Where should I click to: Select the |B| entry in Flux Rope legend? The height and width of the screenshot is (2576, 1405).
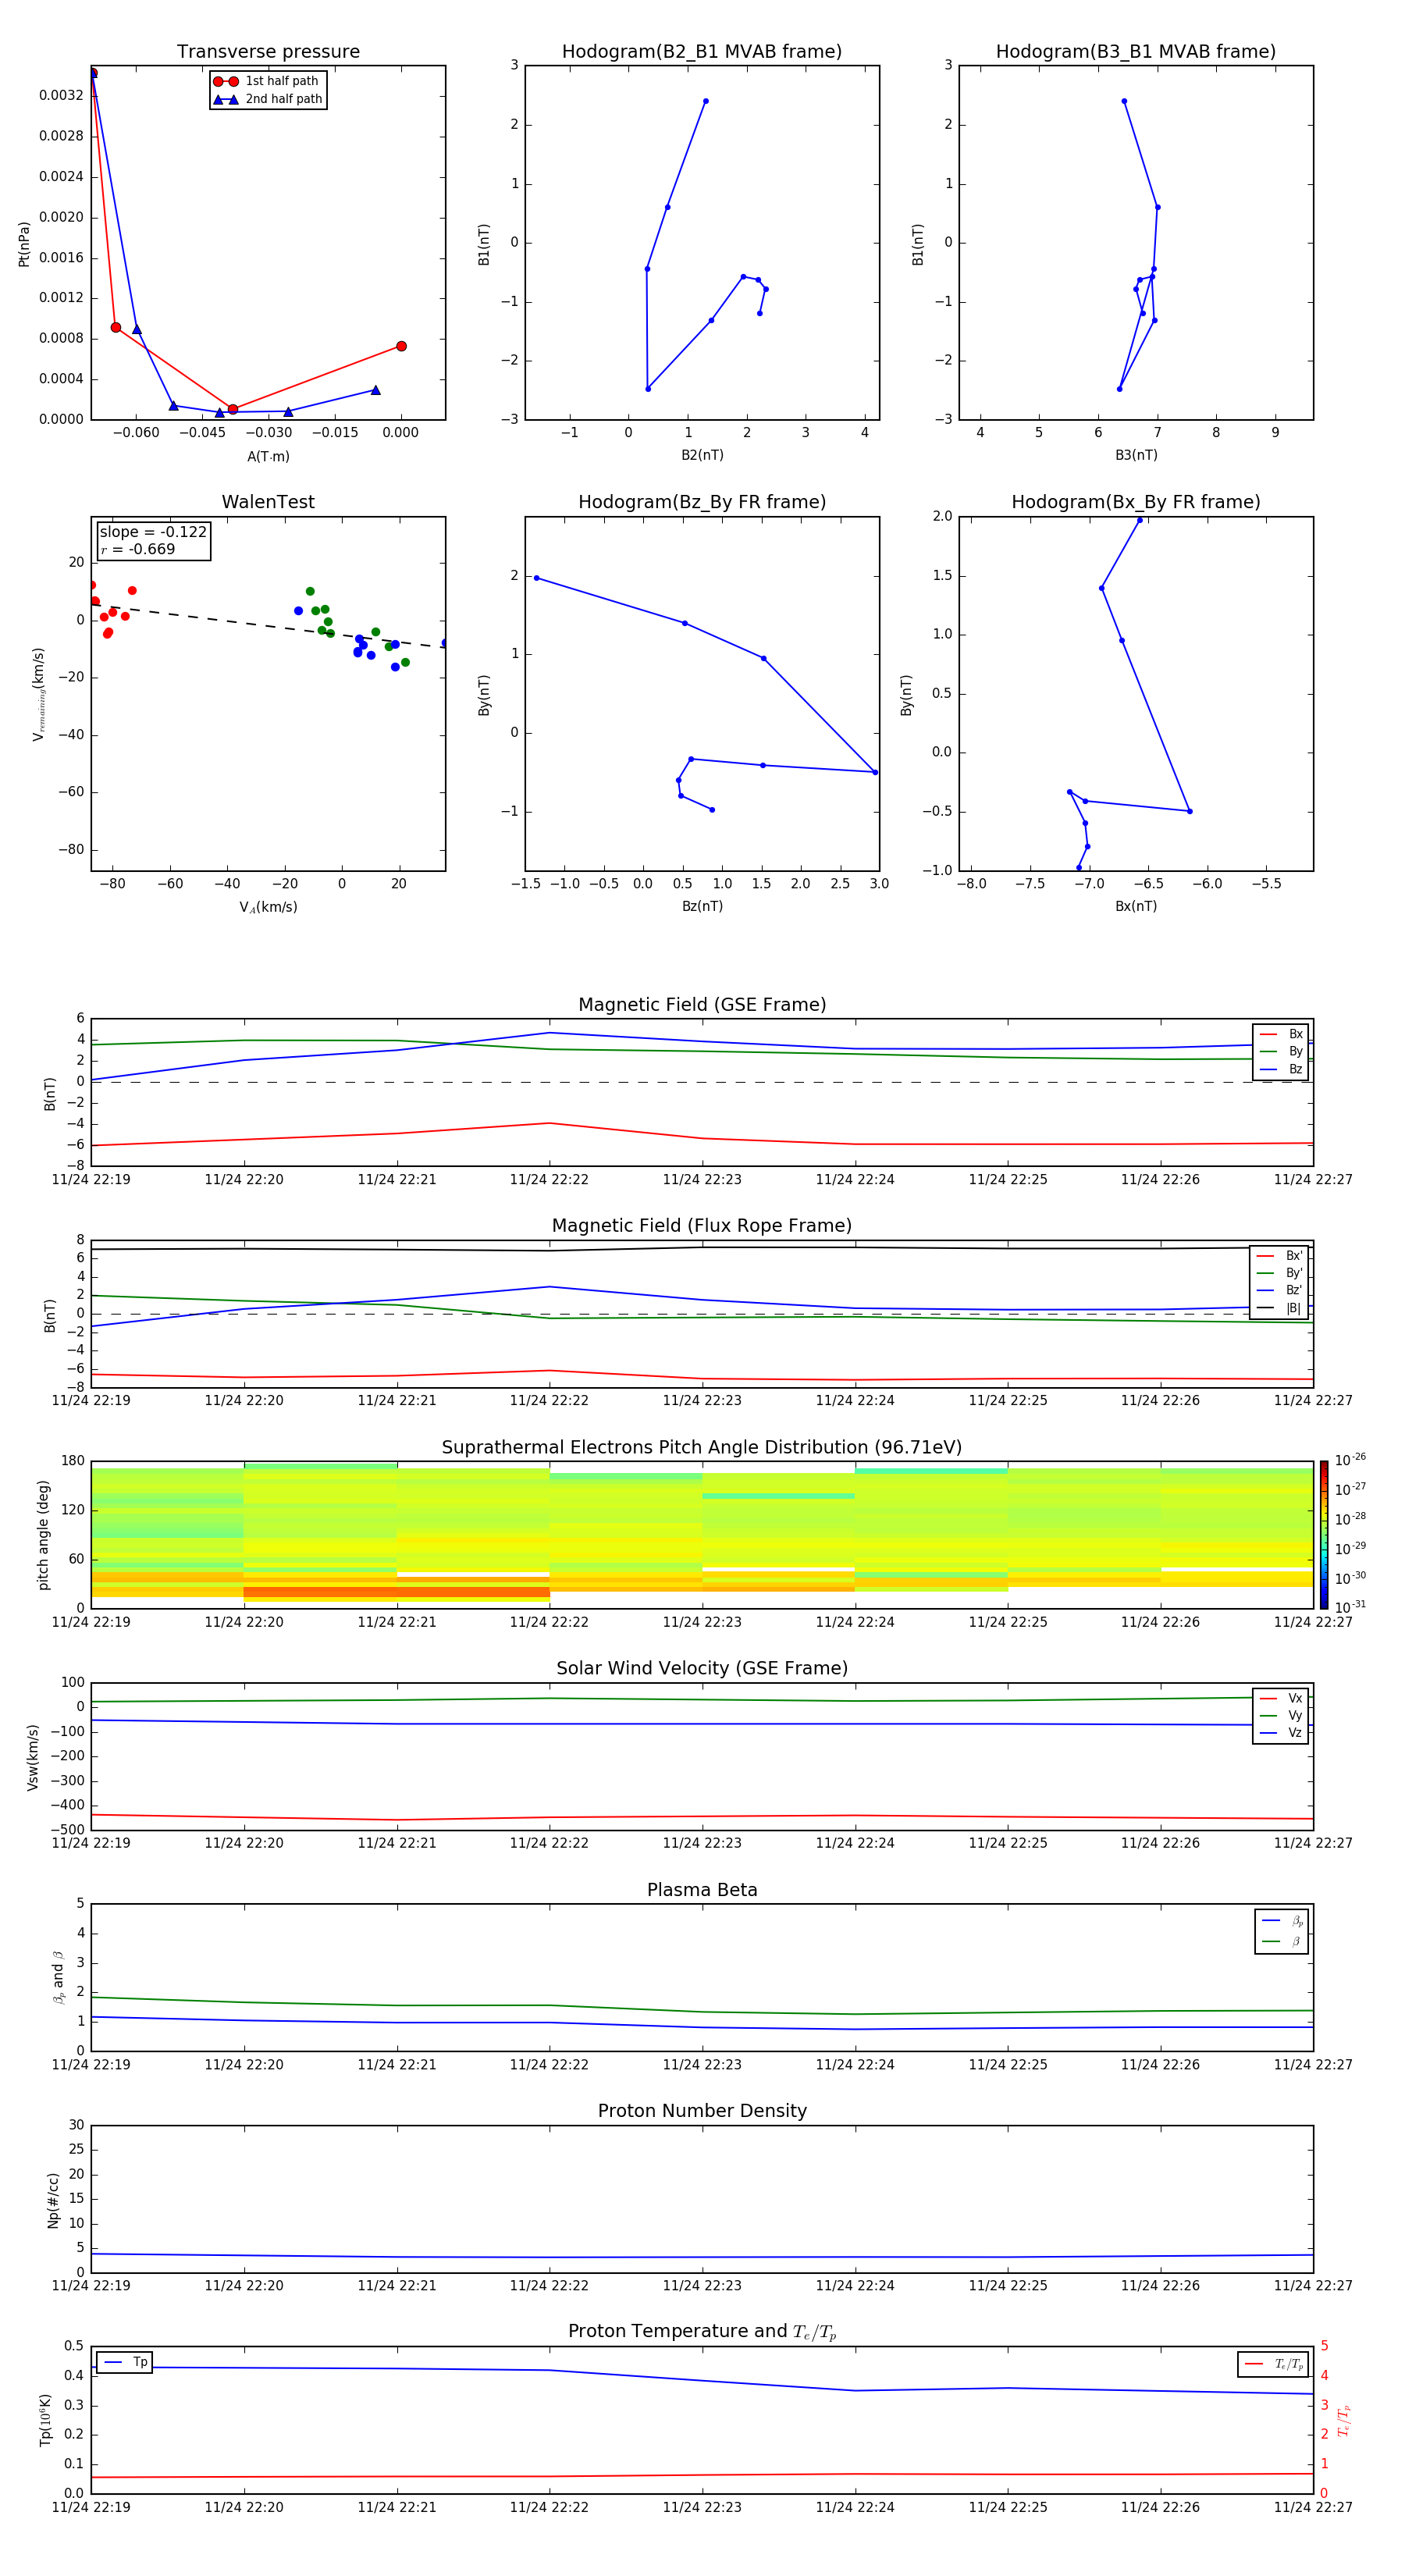pos(1280,1308)
